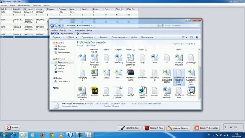
Task: Click the Epson Photo Print button
Action: [83, 33]
